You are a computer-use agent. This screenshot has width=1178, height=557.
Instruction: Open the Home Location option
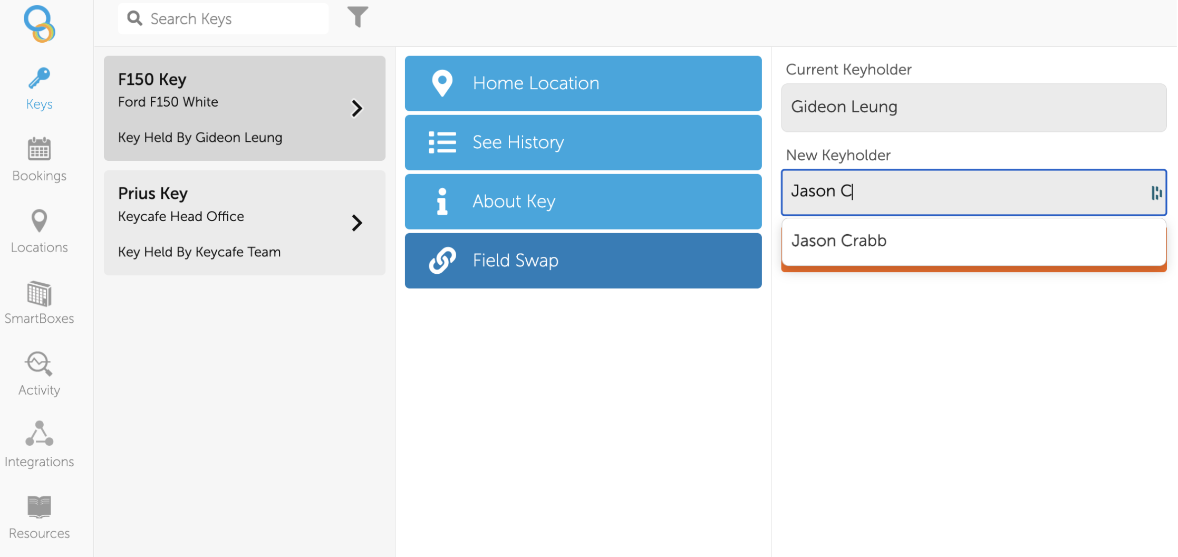coord(583,83)
